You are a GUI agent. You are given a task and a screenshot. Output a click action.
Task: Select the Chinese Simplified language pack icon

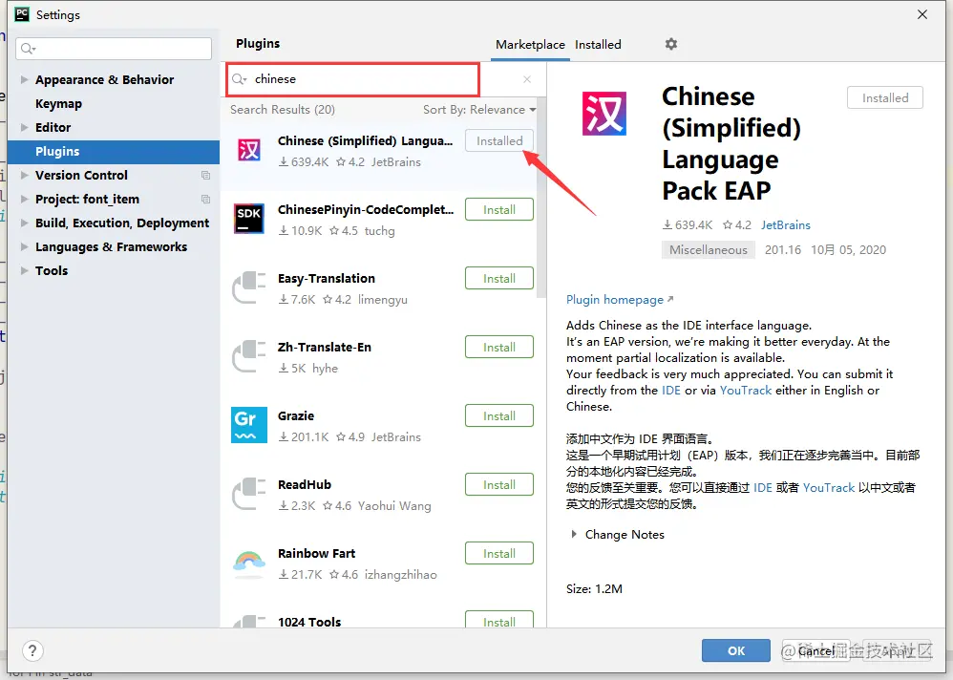tap(249, 150)
